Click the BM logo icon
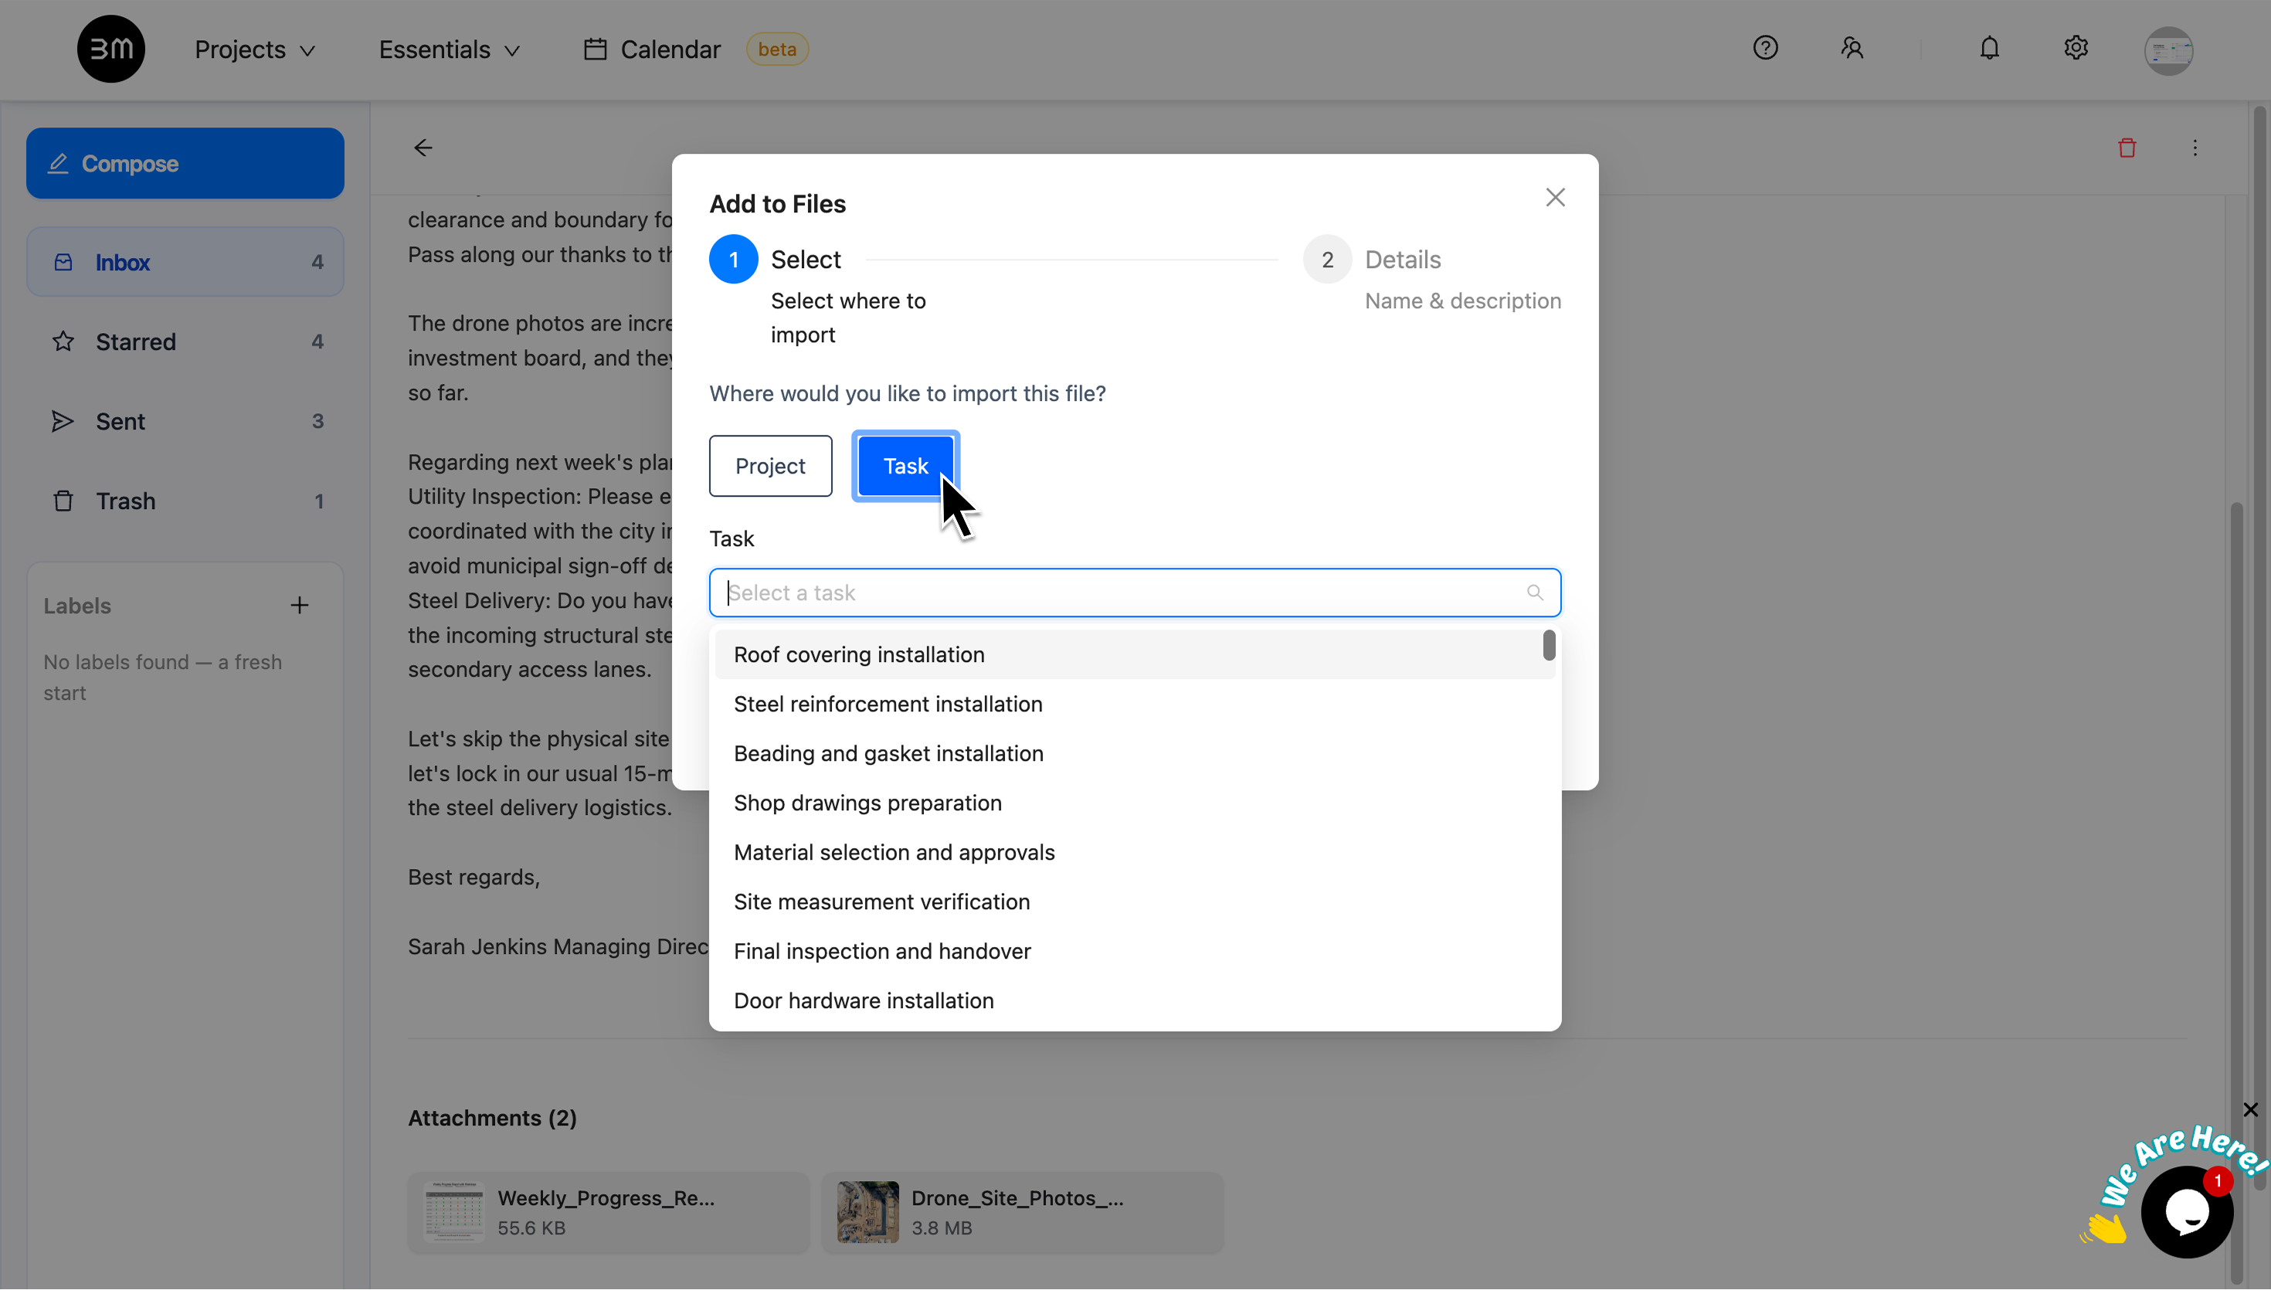The image size is (2271, 1290). (x=110, y=49)
